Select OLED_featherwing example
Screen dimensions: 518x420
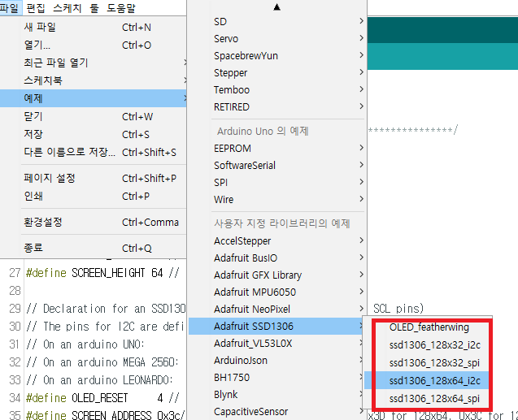pos(428,327)
